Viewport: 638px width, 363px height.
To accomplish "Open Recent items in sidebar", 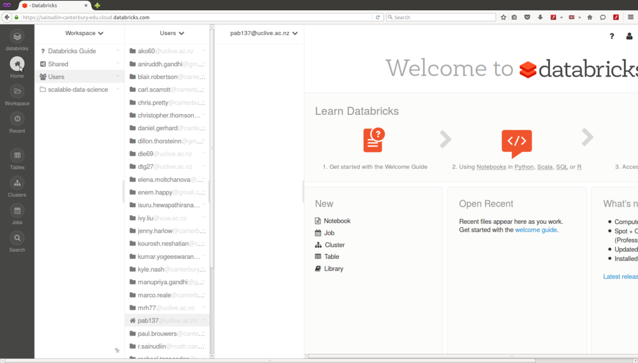I will click(x=17, y=119).
